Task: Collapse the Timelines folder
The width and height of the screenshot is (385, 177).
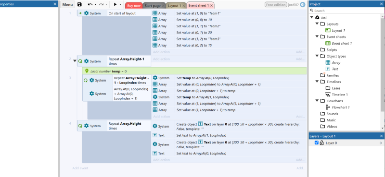Action: 317,82
